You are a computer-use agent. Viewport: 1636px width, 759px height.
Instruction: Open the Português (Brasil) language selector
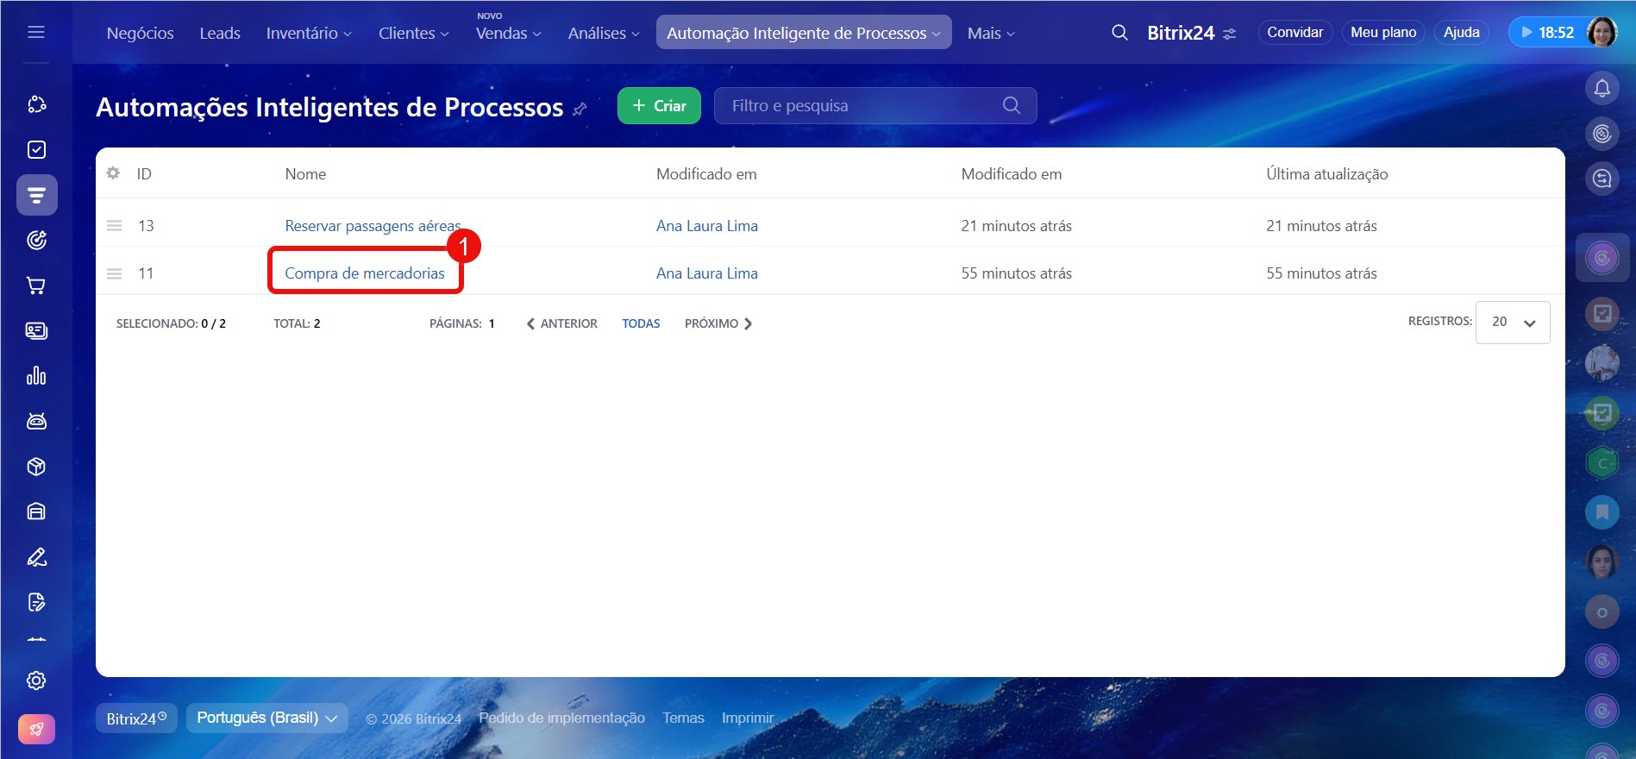coord(266,718)
